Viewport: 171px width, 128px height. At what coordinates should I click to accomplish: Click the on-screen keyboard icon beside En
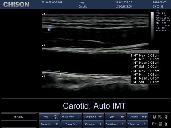tap(160, 124)
